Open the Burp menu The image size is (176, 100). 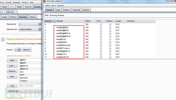[2, 2]
